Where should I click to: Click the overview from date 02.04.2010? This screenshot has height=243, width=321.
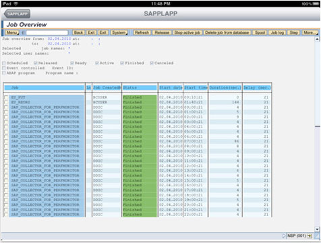[59, 38]
